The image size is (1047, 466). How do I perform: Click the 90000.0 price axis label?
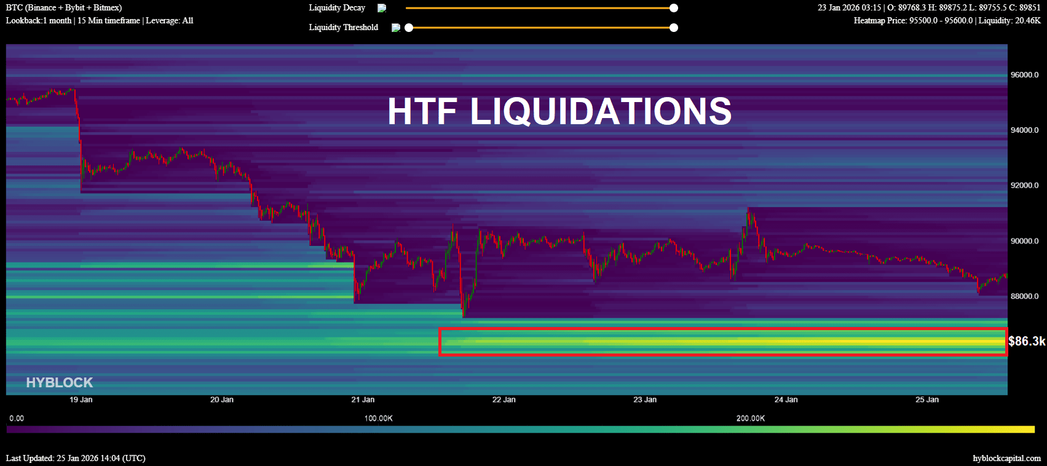(x=1025, y=241)
